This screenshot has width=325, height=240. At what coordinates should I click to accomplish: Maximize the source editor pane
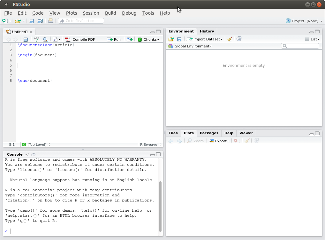(x=158, y=32)
